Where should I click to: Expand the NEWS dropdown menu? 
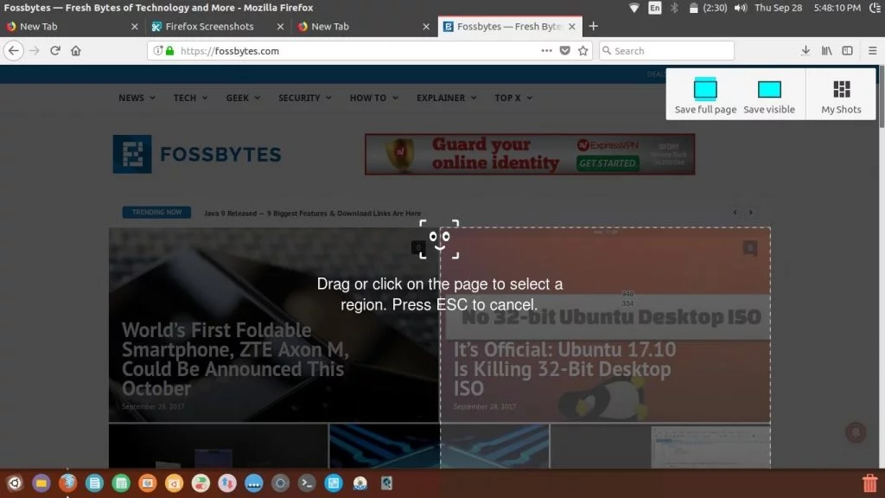click(x=135, y=98)
